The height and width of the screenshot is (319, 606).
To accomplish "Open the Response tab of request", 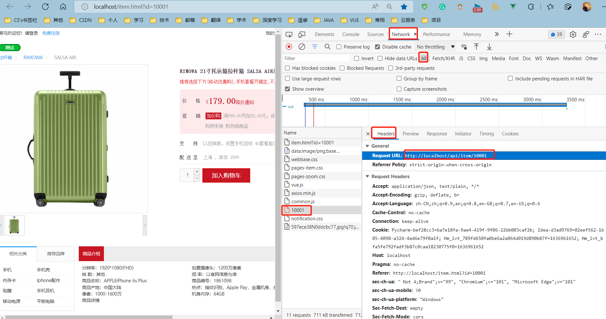I will pyautogui.click(x=437, y=134).
